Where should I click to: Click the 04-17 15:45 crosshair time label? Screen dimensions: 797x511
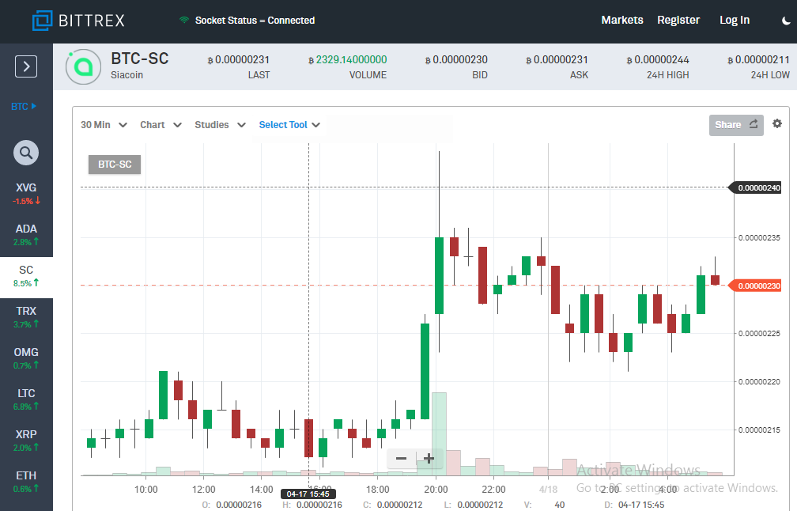pyautogui.click(x=308, y=494)
